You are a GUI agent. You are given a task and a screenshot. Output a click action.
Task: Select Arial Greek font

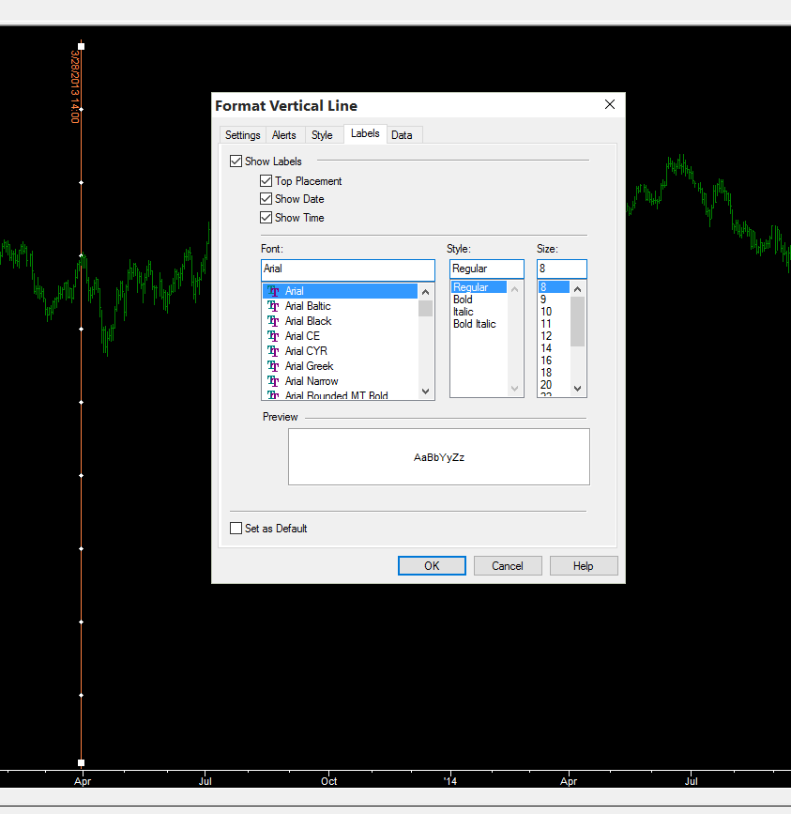341,366
